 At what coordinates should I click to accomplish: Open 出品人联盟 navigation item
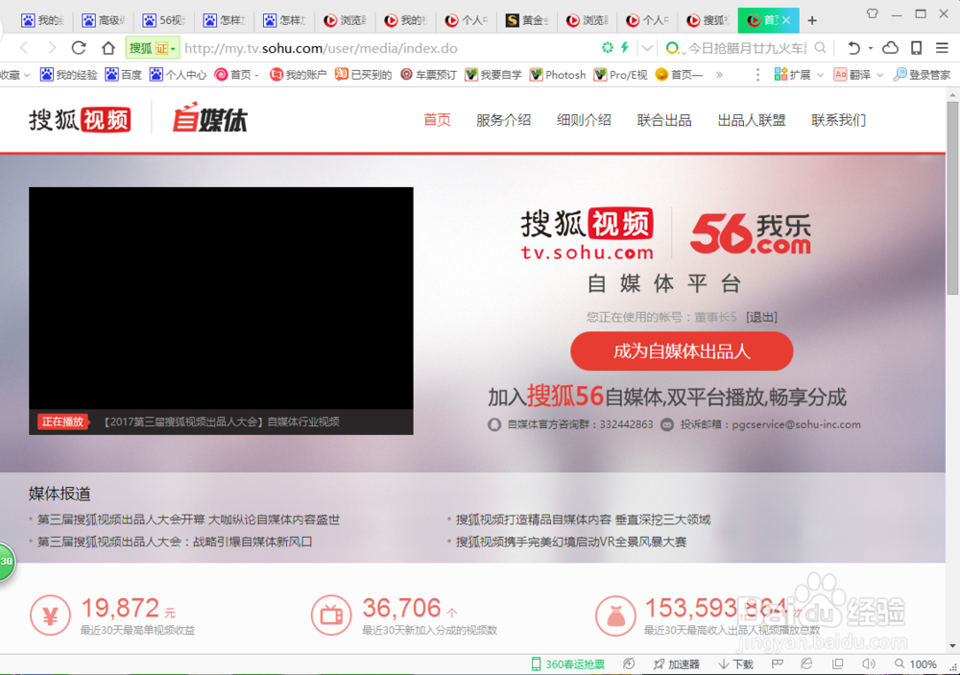coord(752,120)
